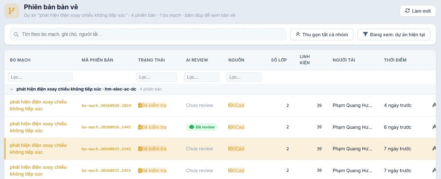Viewport: 441px width, 179px height.
Task: Collapse the hm-elec-ac-dc group chevron
Action: click(x=12, y=89)
